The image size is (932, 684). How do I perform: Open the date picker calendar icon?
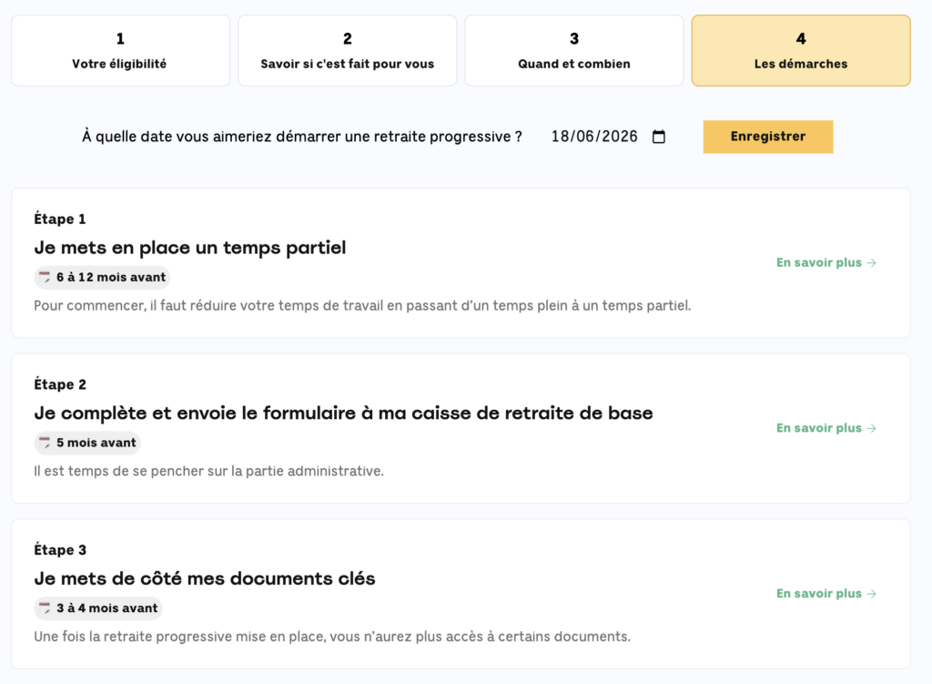point(659,137)
